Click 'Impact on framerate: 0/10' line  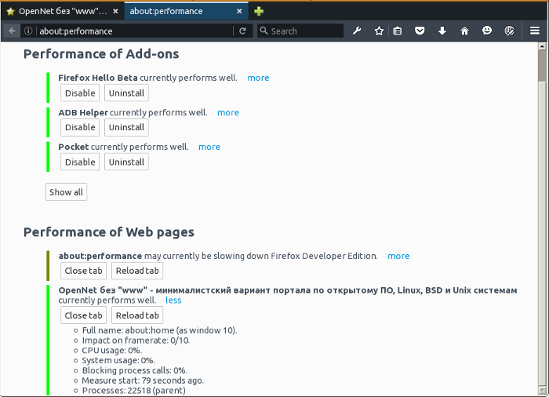pos(136,341)
